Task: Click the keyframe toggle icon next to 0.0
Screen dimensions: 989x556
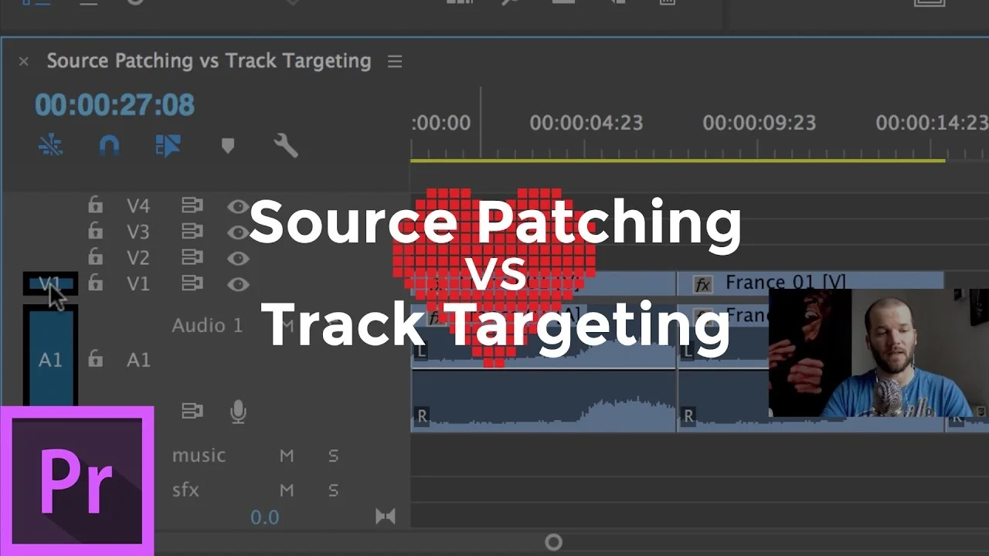Action: (386, 516)
